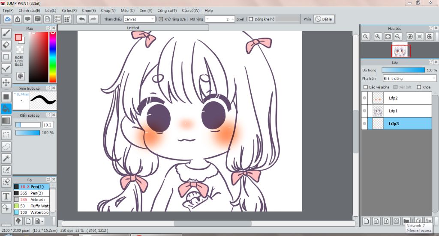Open the color palette icon
Image resolution: width=439 pixels, height=236 pixels.
click(21, 76)
